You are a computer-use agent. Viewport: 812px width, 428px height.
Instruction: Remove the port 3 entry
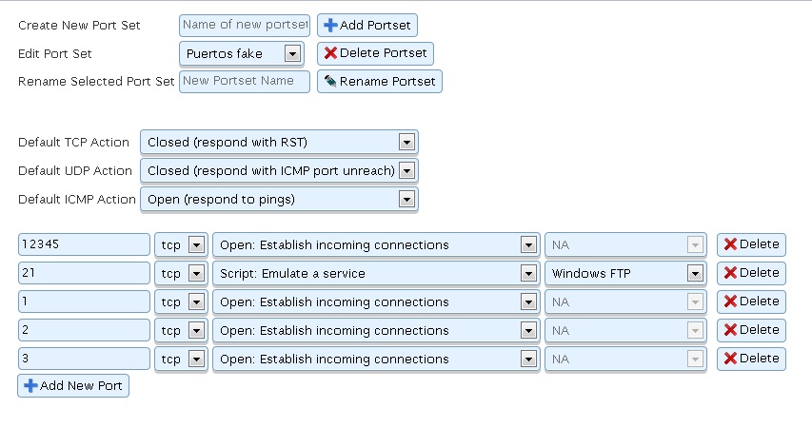pos(750,359)
